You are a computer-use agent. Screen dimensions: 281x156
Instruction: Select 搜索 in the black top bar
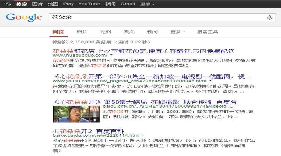(21, 4)
